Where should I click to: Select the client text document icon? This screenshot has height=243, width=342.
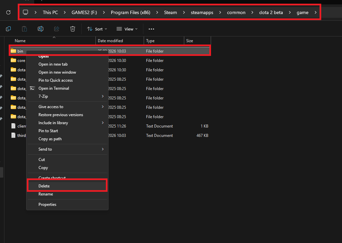coord(13,126)
